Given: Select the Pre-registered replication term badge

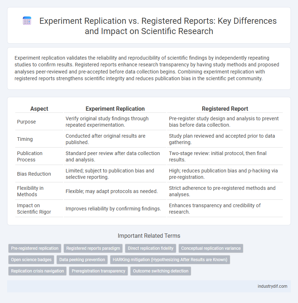Looking at the screenshot, I should tap(34, 248).
